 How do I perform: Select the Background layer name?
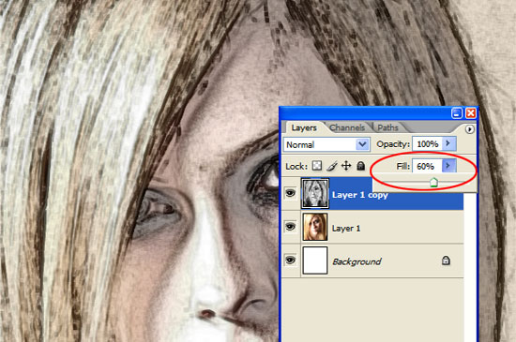pos(357,261)
